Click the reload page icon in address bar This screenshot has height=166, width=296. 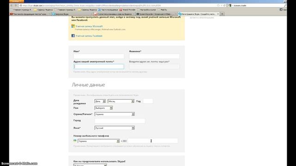click(x=224, y=6)
